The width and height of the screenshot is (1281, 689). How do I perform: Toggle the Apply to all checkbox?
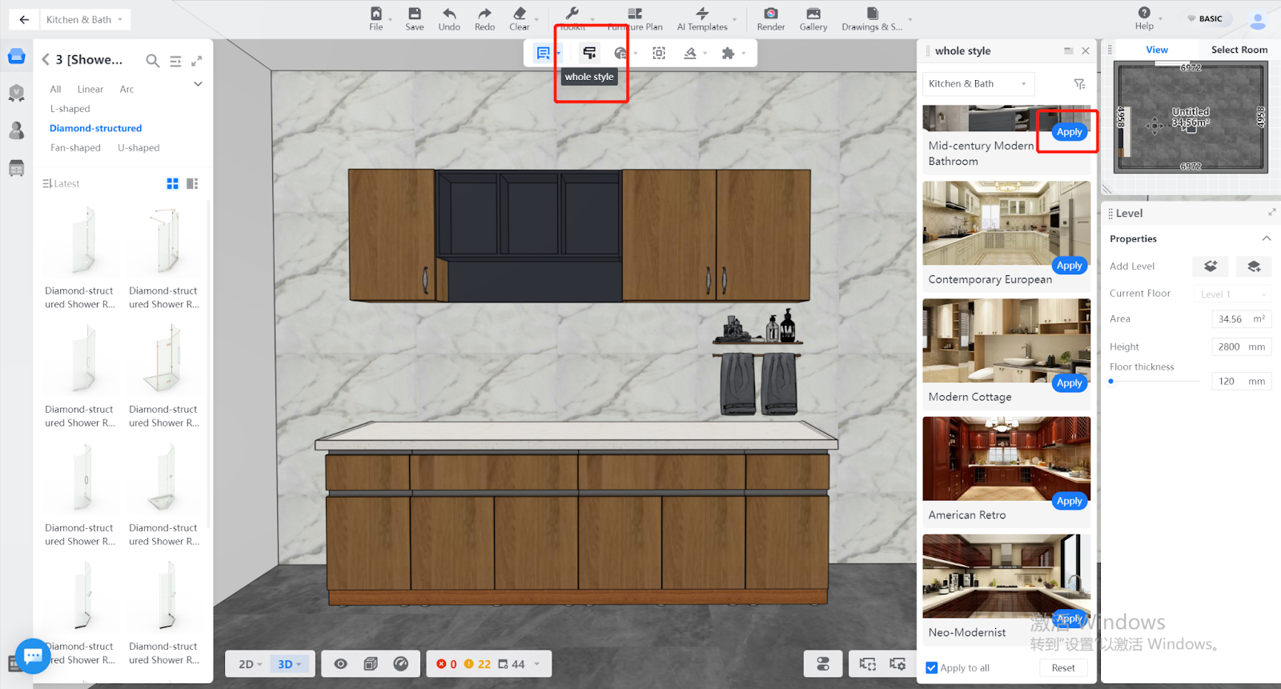(931, 668)
